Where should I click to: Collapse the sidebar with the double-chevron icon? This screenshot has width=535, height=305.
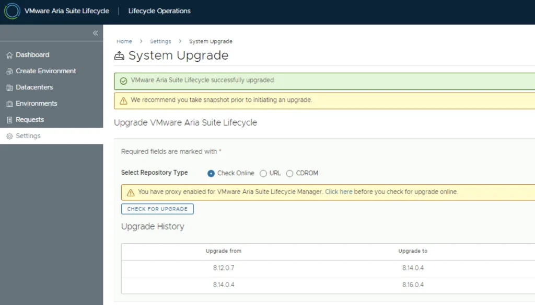96,33
